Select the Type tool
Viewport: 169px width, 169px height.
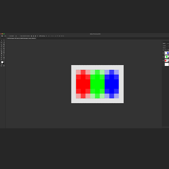(x=1, y=56)
